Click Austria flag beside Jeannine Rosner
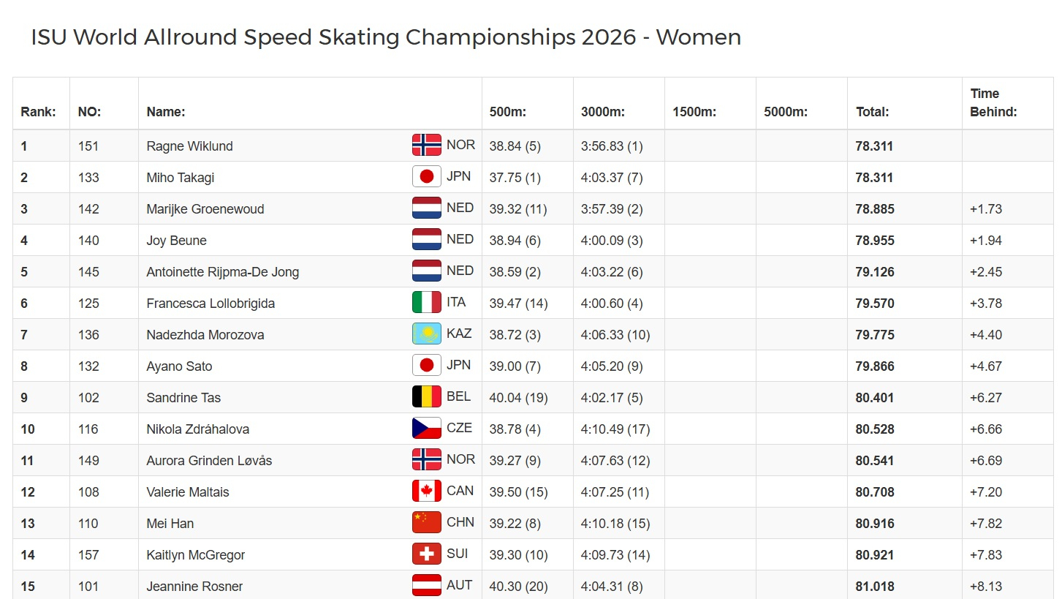This screenshot has height=599, width=1062. click(427, 585)
